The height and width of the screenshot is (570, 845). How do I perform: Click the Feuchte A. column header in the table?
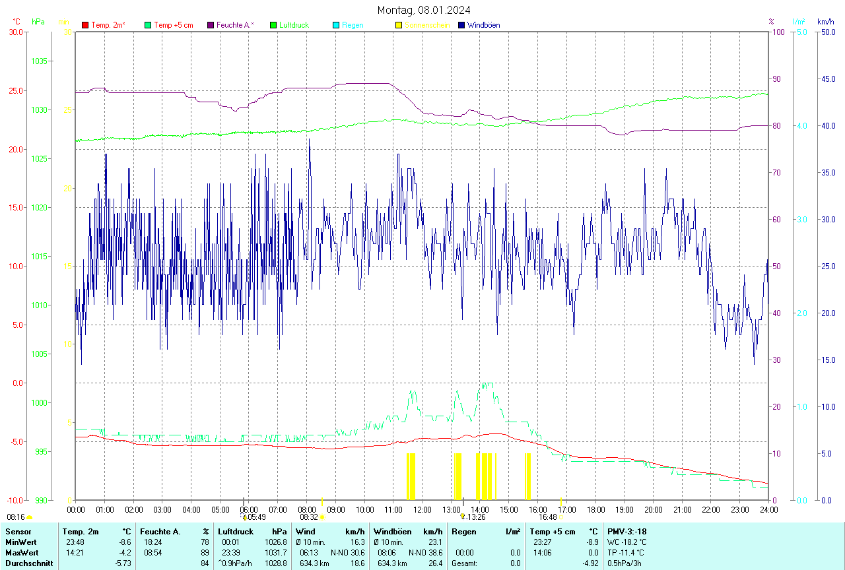pos(162,532)
